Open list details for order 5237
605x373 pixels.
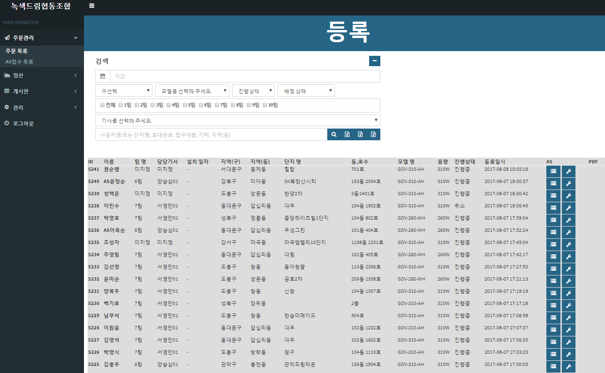tap(553, 220)
